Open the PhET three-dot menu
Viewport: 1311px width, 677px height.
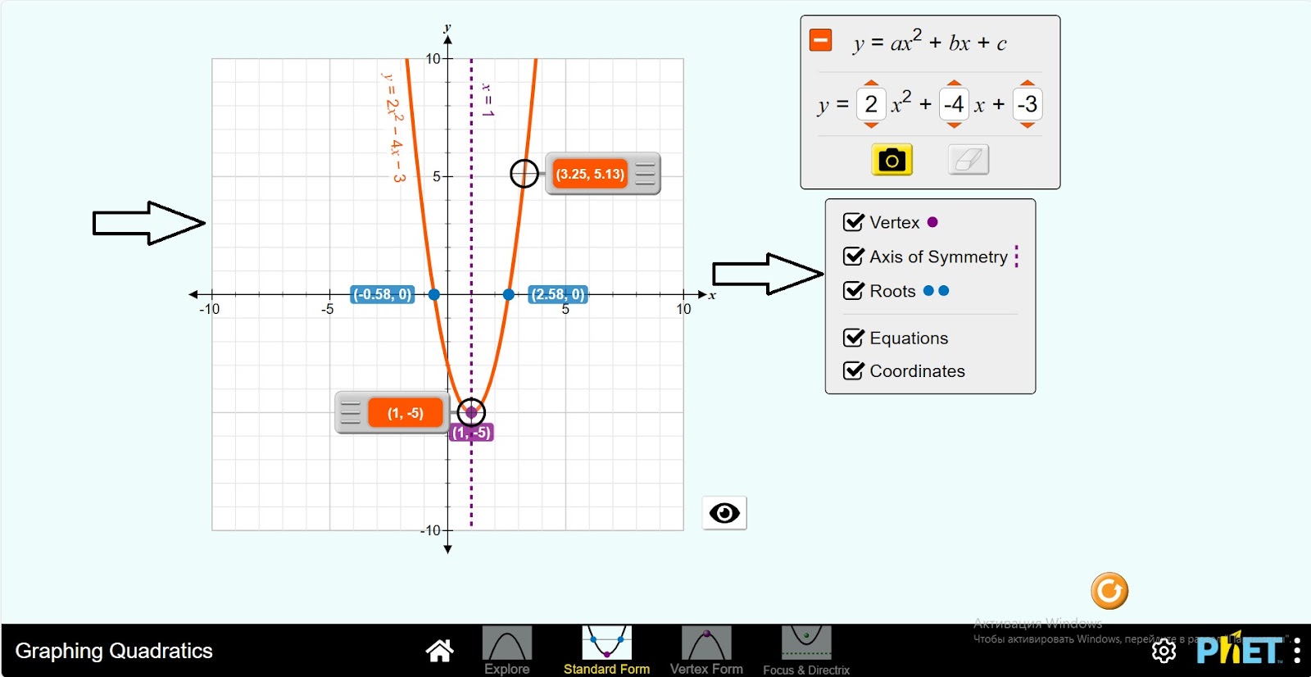[x=1297, y=651]
